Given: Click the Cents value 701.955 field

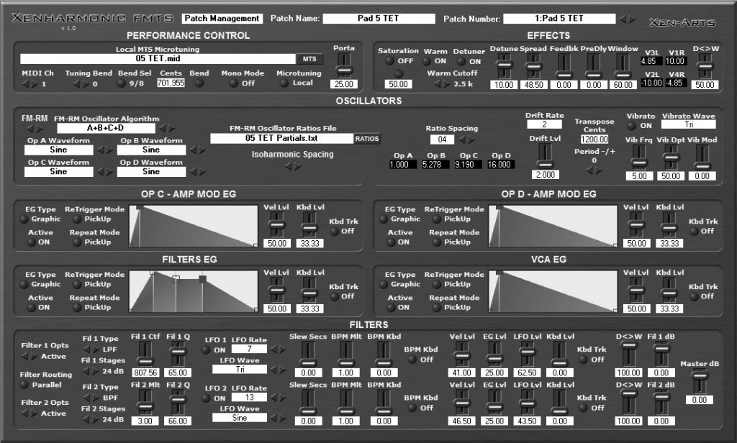Looking at the screenshot, I should tap(171, 83).
